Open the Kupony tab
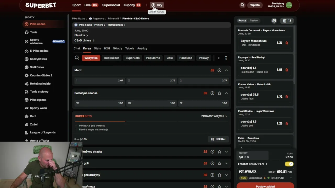Image resolution: width=335 pixels, height=188 pixels. [x=132, y=5]
